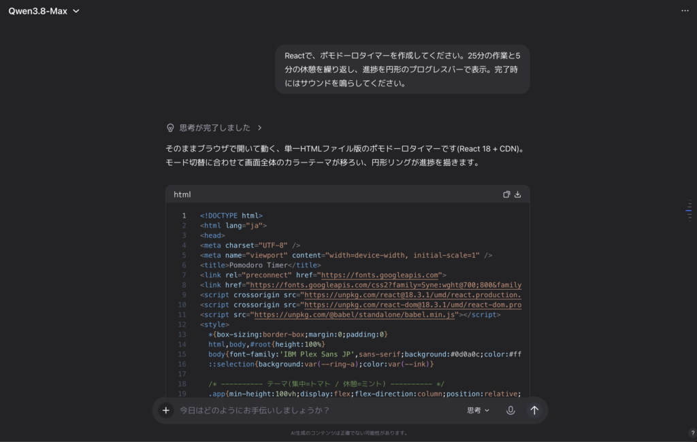Click the lightbulb thinking icon

coord(170,128)
